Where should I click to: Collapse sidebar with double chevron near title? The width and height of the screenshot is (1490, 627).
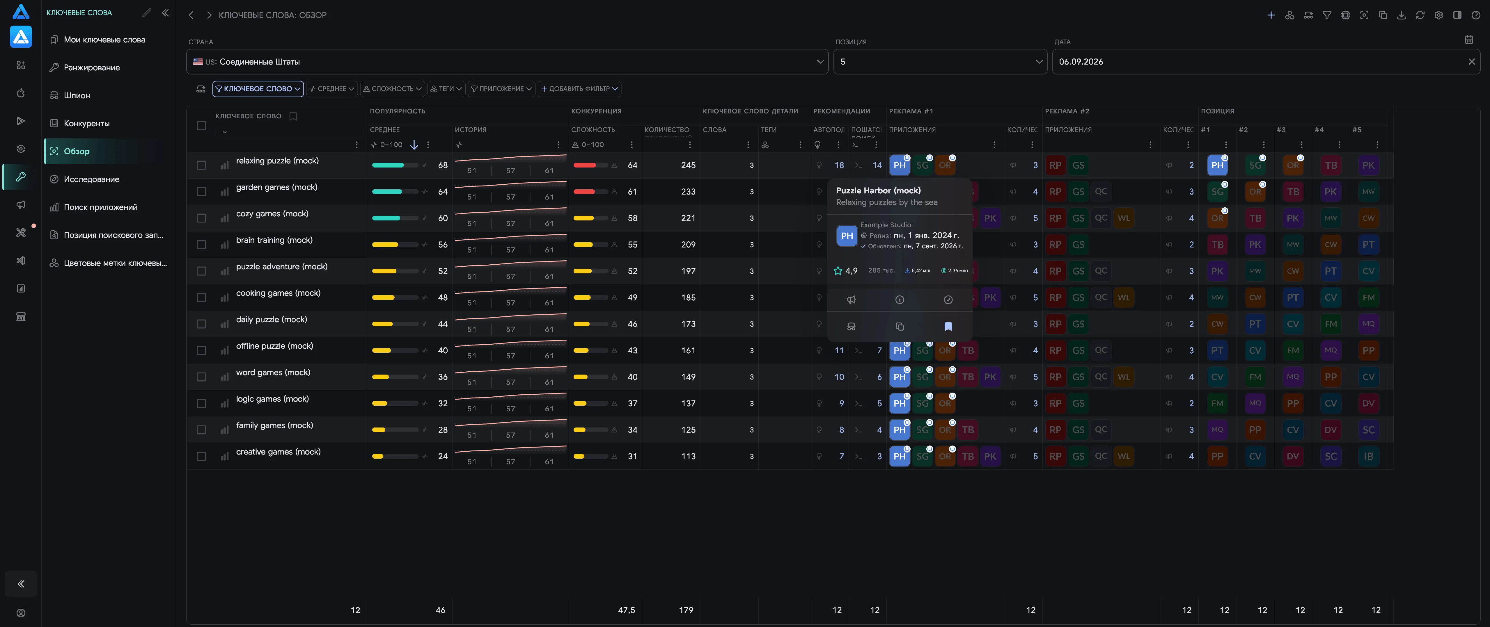click(x=165, y=12)
